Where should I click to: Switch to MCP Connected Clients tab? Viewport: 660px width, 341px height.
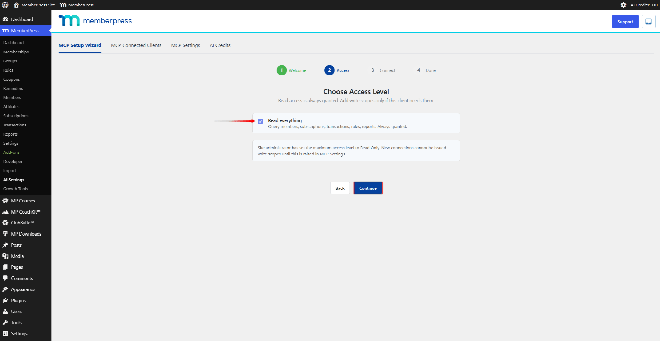click(136, 45)
